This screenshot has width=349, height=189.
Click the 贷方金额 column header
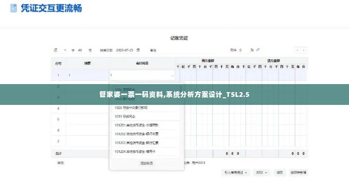(x=273, y=60)
